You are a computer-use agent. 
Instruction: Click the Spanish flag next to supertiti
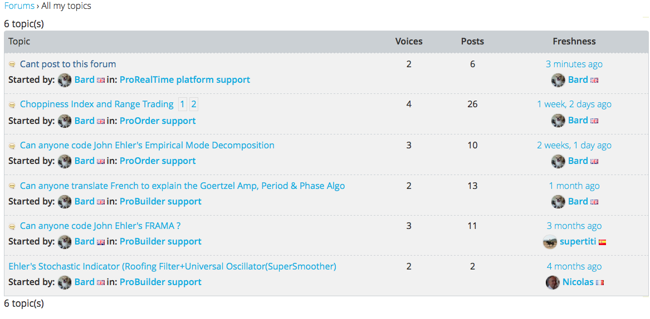click(x=602, y=242)
